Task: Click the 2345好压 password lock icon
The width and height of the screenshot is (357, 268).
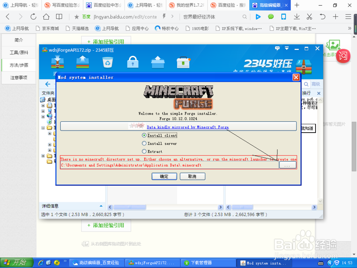Action: point(133,62)
